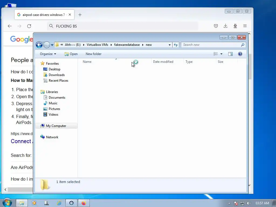Click the Windows Media Player taskbar icon
276x207 pixels.
(34, 203)
